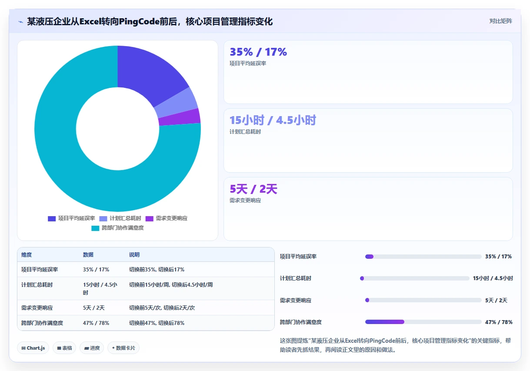Screen dimensions: 530x371
Task: Select the 15小时 / 4.5小时 data card
Action: point(368,140)
